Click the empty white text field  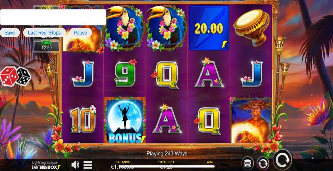(x=53, y=17)
